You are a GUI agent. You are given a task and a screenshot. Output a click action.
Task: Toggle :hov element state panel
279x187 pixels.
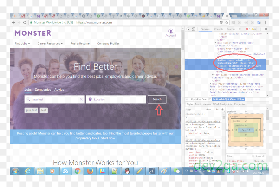coord(209,109)
